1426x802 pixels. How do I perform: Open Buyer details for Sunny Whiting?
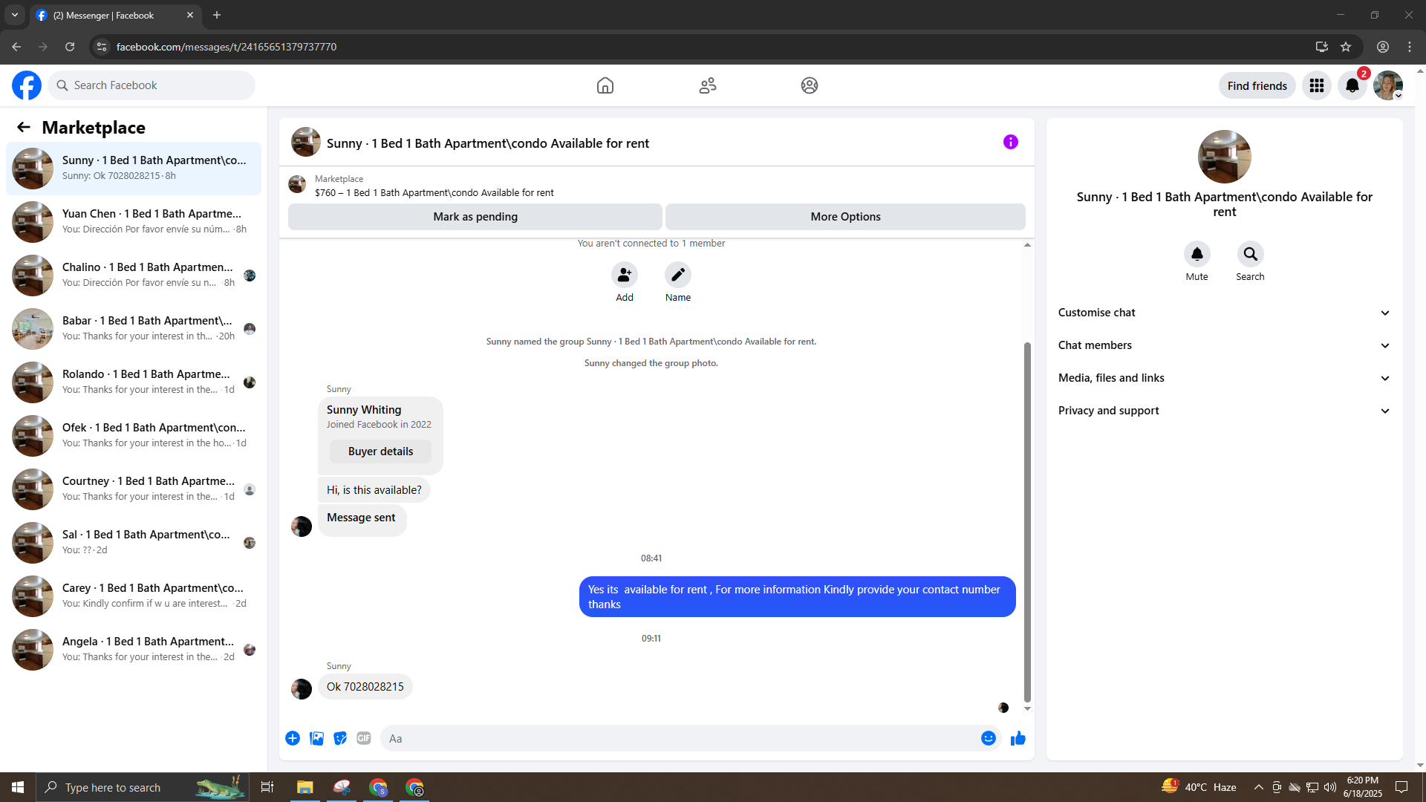click(380, 451)
